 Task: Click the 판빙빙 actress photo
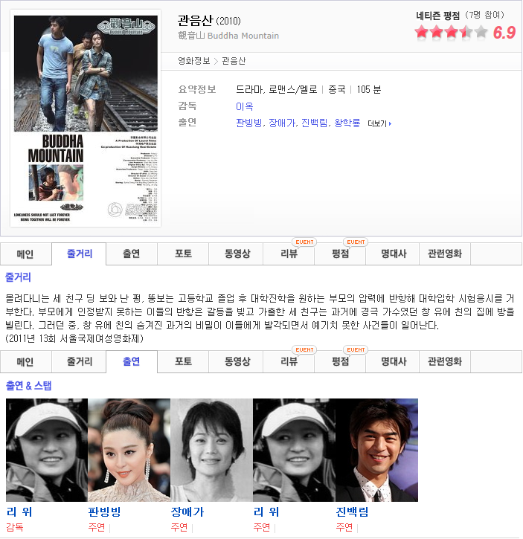coord(129,450)
